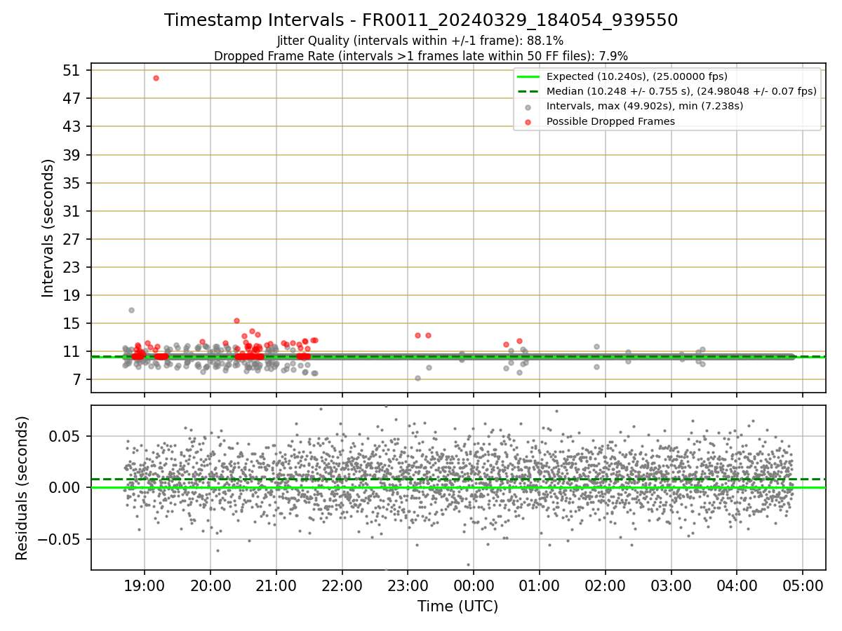Click the red outlier point near 50 seconds
The height and width of the screenshot is (631, 842).
coord(156,78)
